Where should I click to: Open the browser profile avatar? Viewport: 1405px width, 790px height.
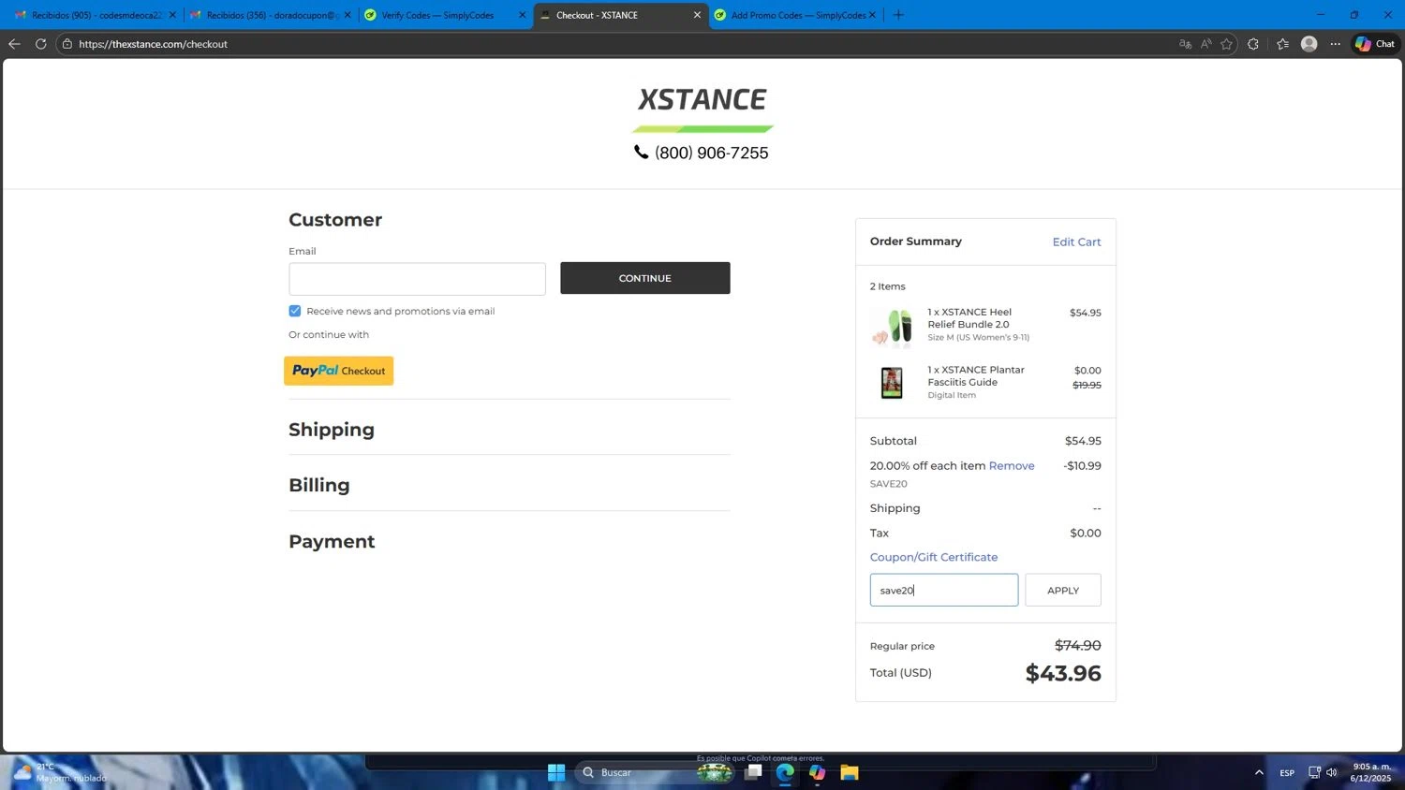[1309, 44]
